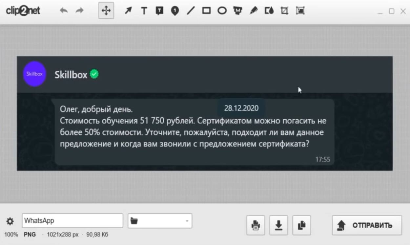Copy the image to clipboard

click(301, 225)
